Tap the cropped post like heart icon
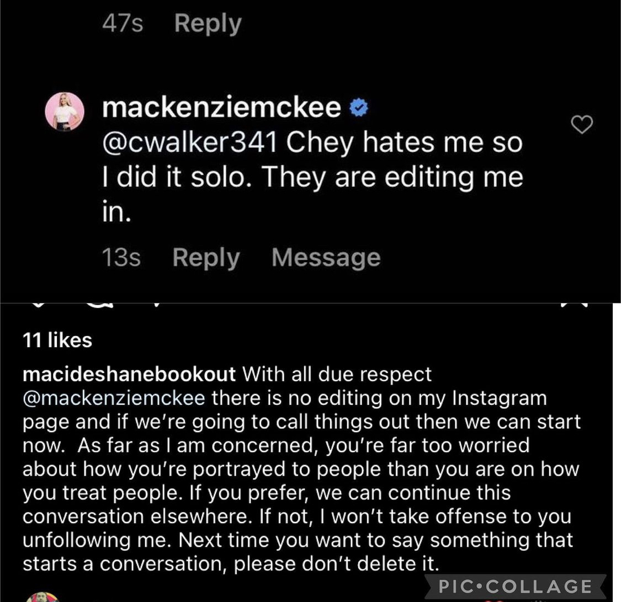The image size is (621, 602). 38,304
